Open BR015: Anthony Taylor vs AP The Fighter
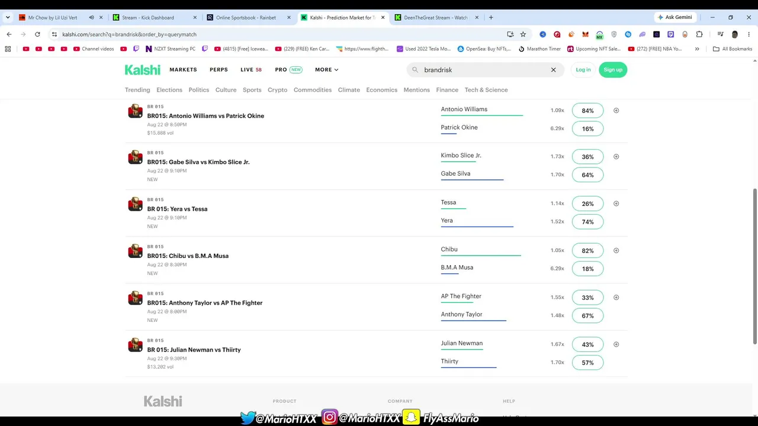 (205, 303)
